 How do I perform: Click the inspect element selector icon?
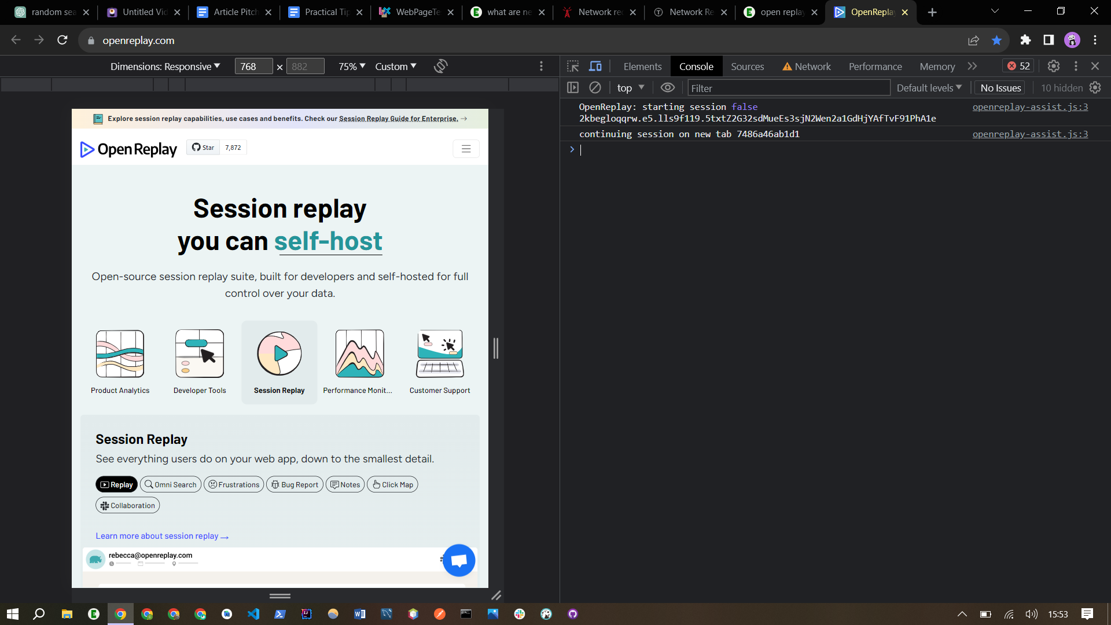[x=573, y=67]
